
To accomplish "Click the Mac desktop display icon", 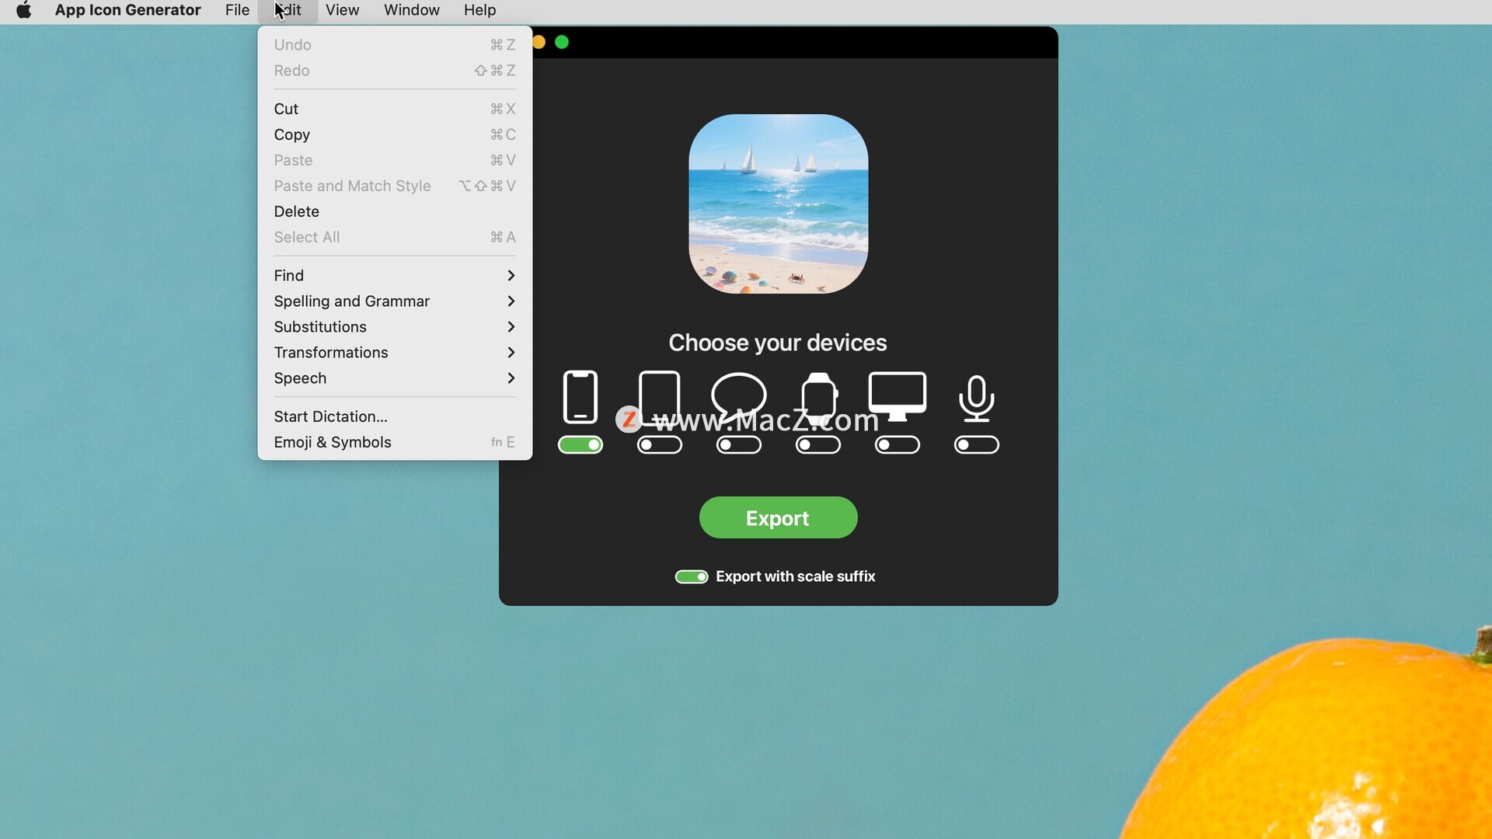I will [898, 397].
